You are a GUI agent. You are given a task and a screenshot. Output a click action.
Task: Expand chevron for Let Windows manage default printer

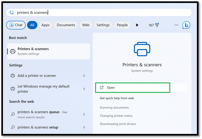click(84, 89)
